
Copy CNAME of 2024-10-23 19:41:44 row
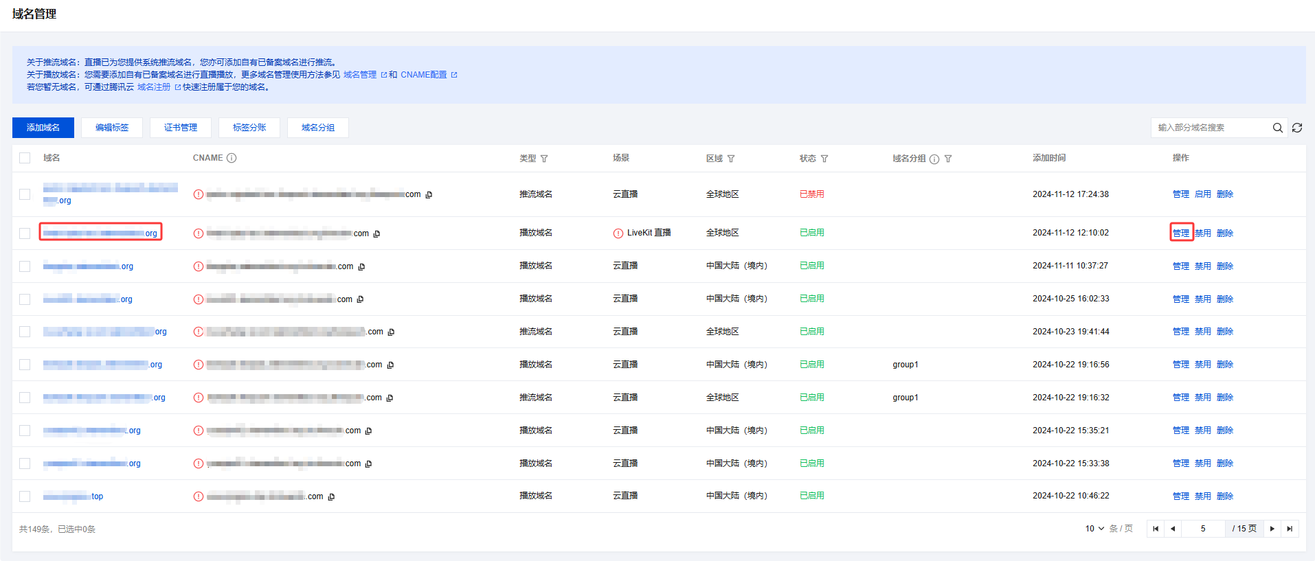click(x=391, y=332)
